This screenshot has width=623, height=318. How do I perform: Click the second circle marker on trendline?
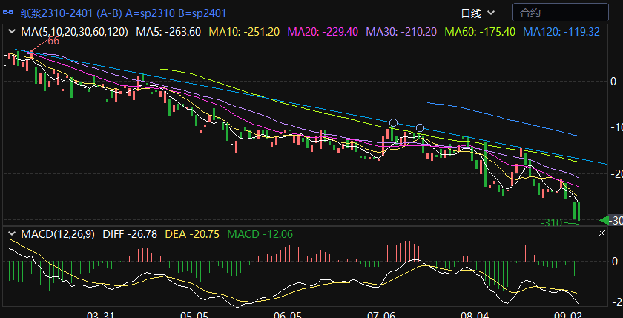421,128
